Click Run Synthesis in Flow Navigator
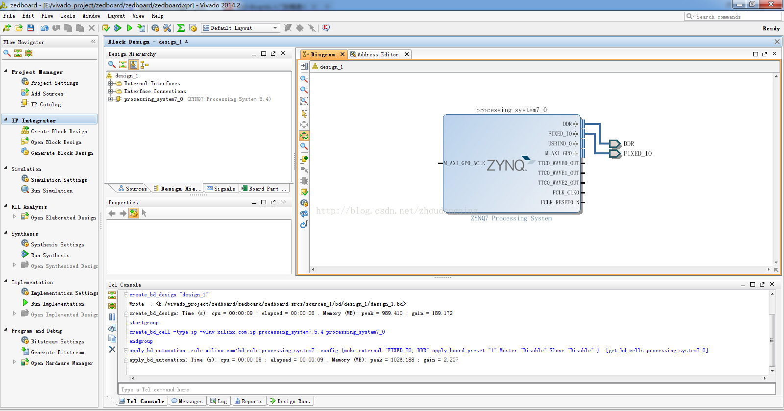Viewport: 784px width, 411px height. click(50, 255)
